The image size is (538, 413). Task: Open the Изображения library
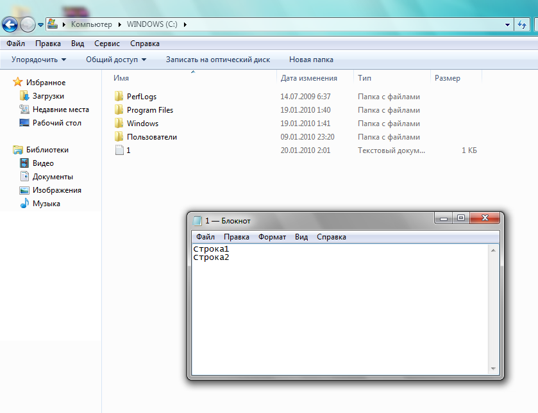tap(57, 190)
